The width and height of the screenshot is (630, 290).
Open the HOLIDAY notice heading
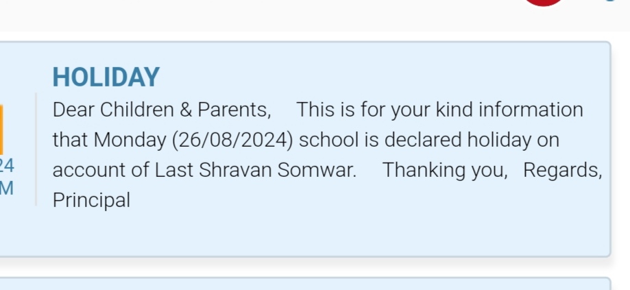(x=106, y=77)
